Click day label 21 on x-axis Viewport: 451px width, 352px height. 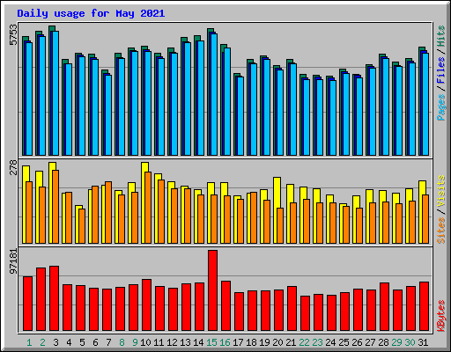tap(291, 342)
